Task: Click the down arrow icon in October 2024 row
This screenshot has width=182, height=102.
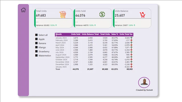Action: pyautogui.click(x=131, y=59)
